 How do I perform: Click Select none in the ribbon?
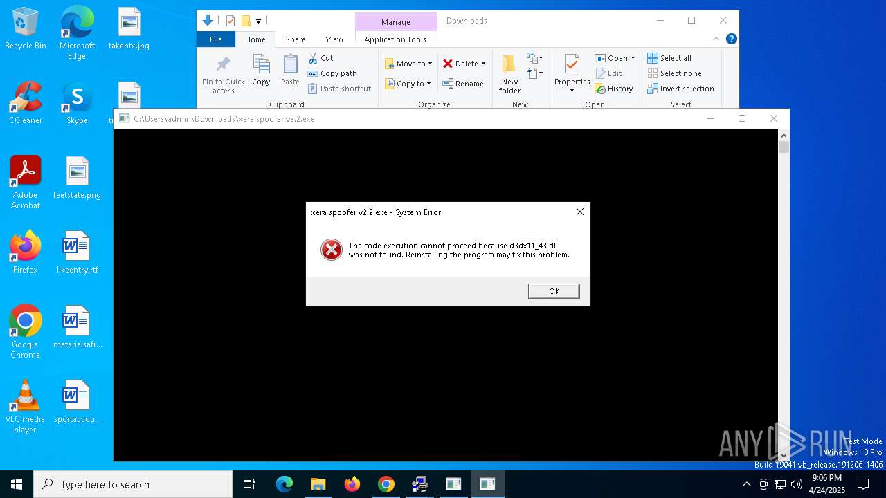tap(675, 73)
